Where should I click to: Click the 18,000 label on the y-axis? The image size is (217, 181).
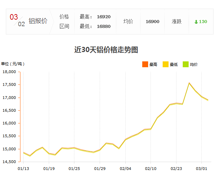coord(9,72)
